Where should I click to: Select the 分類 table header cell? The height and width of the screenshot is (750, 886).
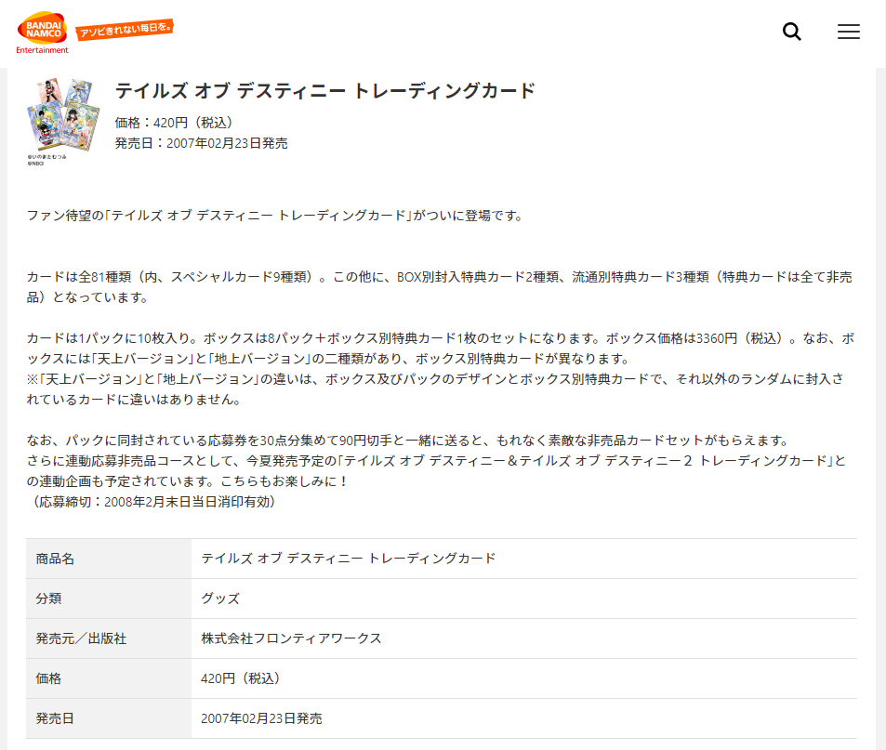pyautogui.click(x=48, y=599)
